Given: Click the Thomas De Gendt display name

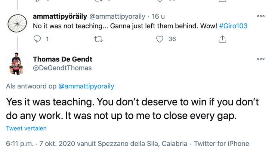Looking at the screenshot, I should (x=62, y=59).
